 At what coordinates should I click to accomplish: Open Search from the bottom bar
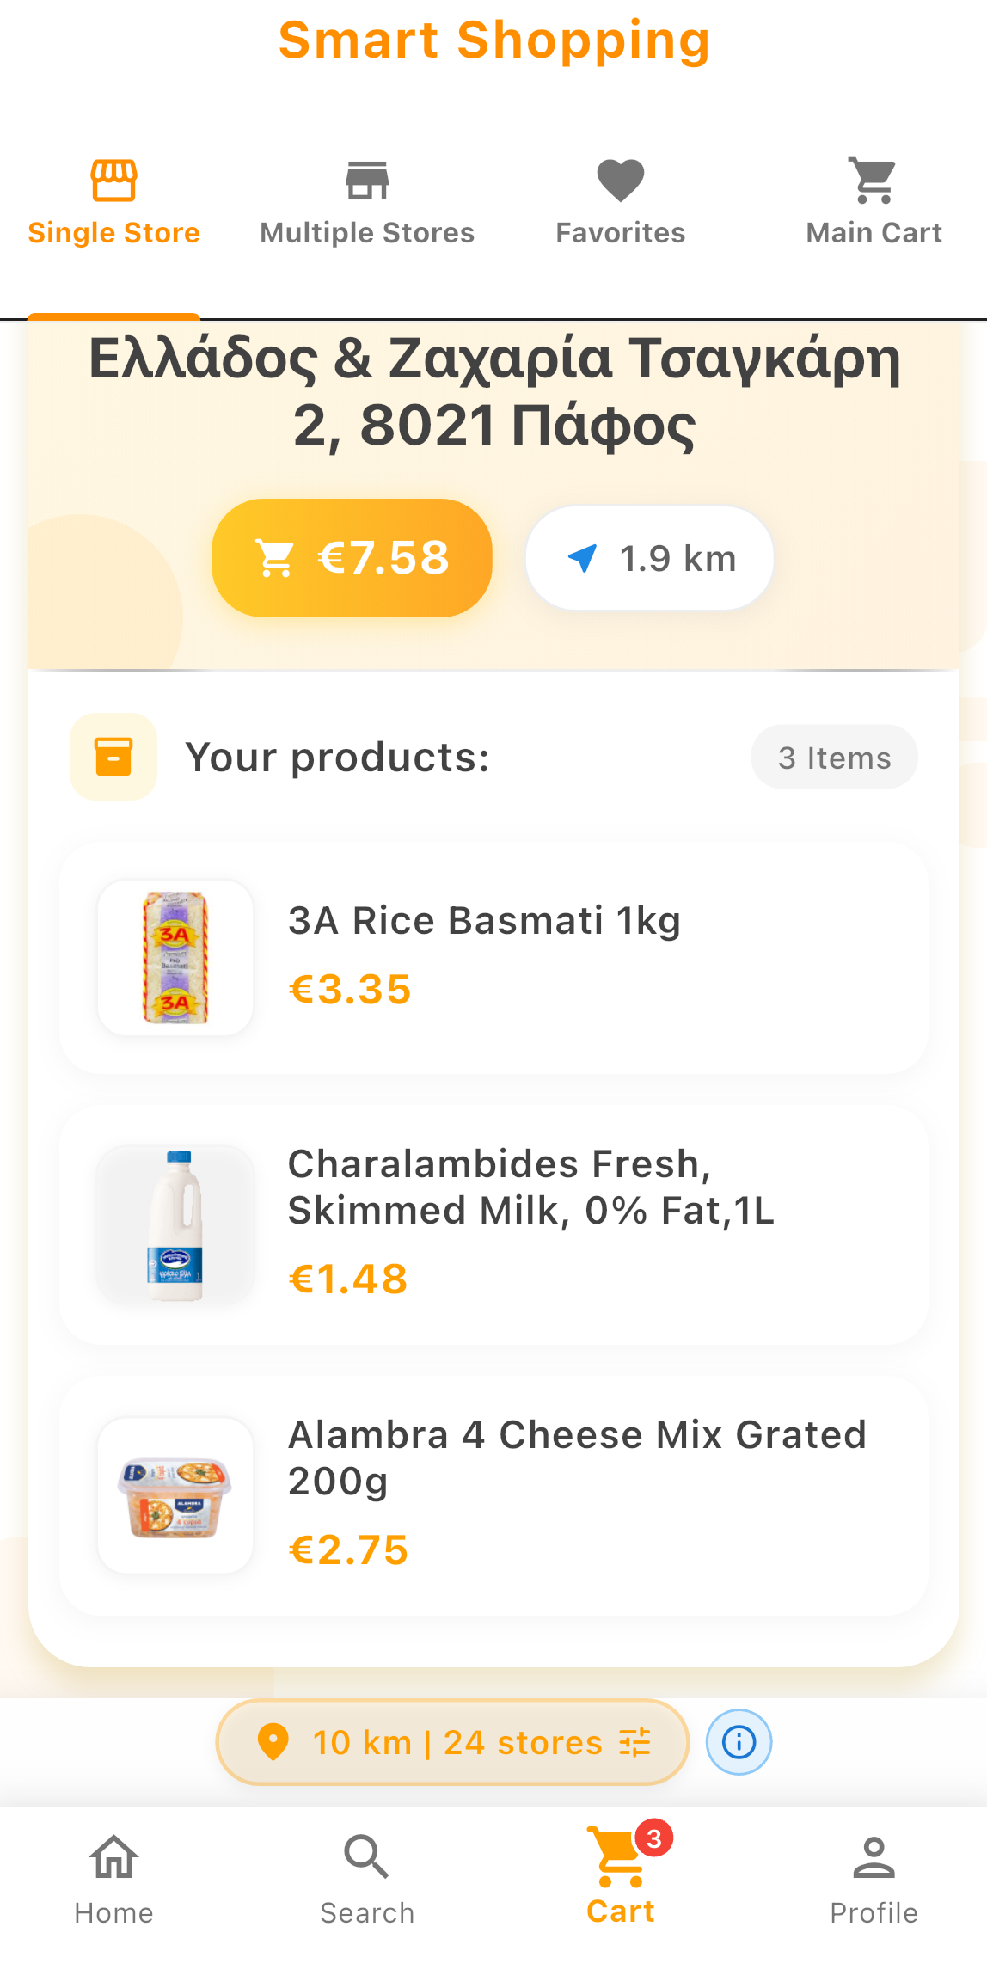pyautogui.click(x=367, y=1879)
